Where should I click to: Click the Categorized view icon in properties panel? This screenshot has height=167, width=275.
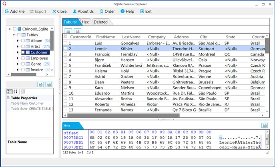coord(10,91)
